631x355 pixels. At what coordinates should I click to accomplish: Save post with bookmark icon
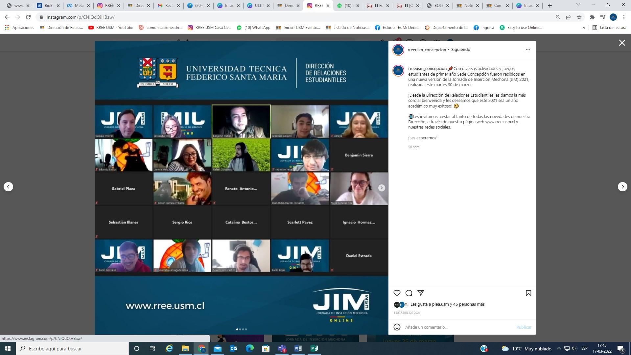click(x=528, y=293)
